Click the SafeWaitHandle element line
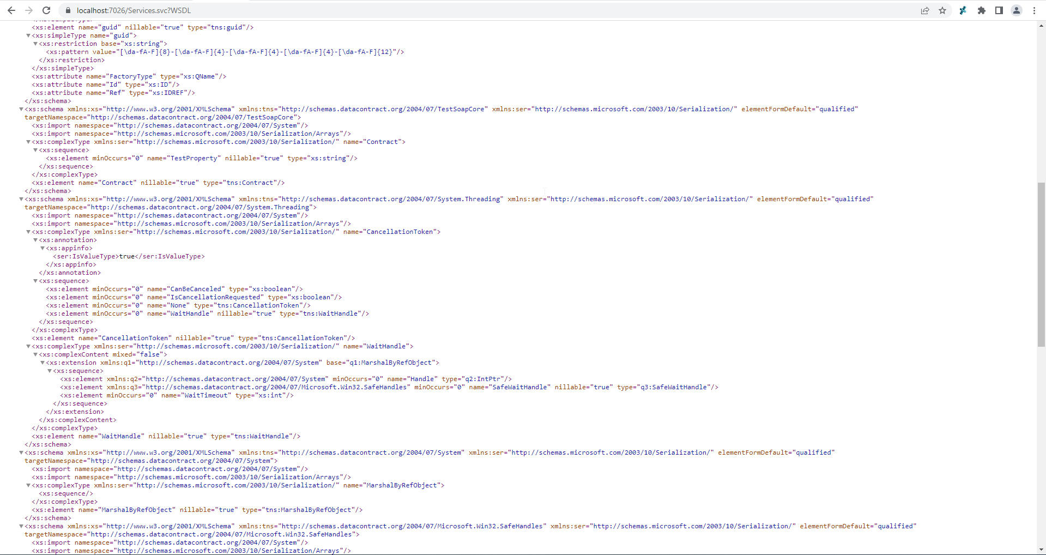The width and height of the screenshot is (1046, 555). [x=389, y=388]
